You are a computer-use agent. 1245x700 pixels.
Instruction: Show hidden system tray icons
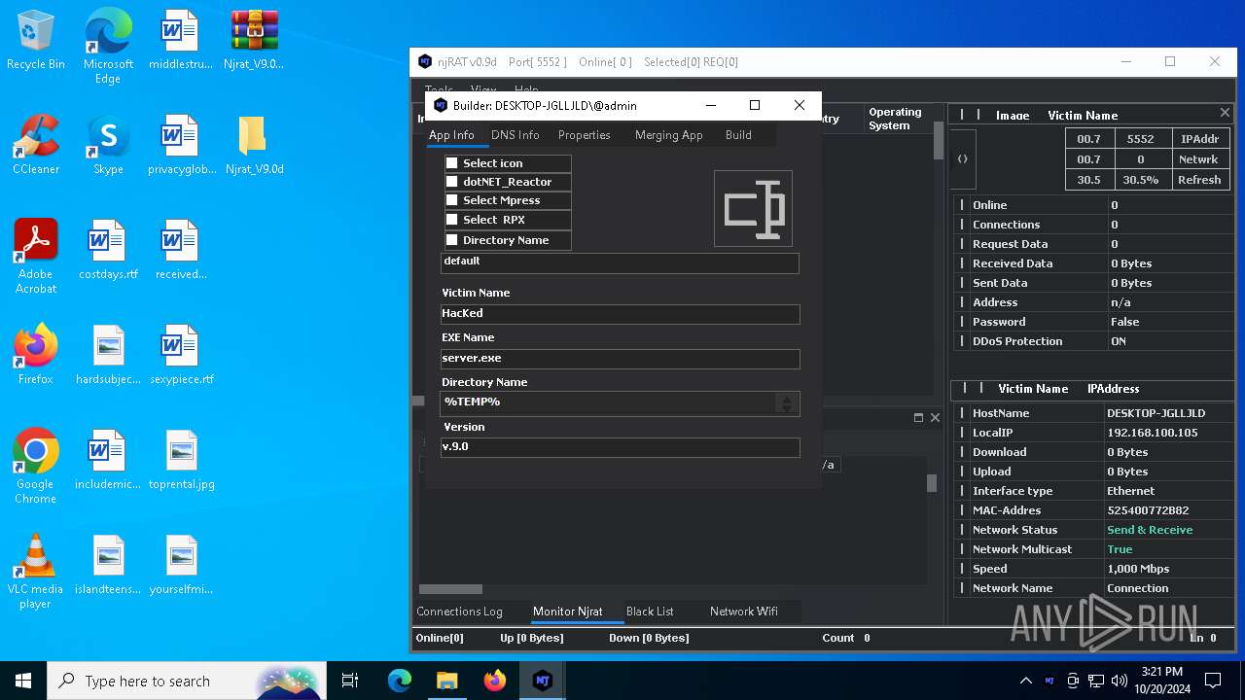[x=1025, y=681]
